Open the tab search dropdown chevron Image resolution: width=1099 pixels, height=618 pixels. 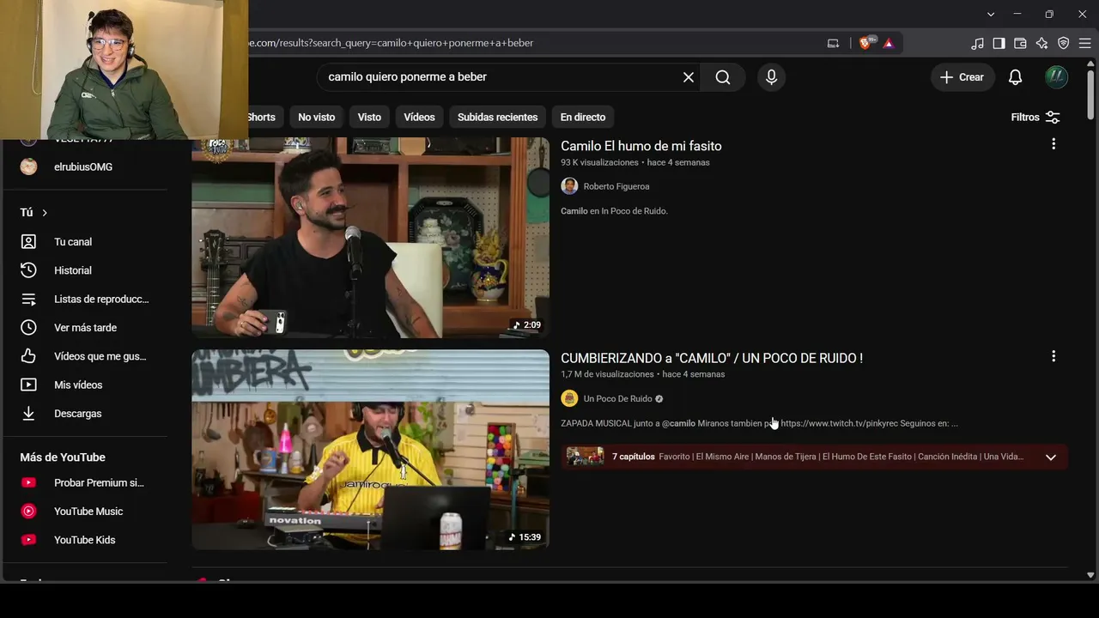(991, 14)
